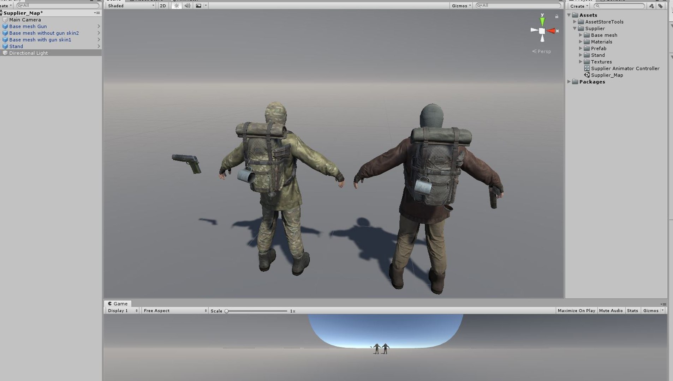673x381 pixels.
Task: Click search by label tag icon
Action: 660,6
